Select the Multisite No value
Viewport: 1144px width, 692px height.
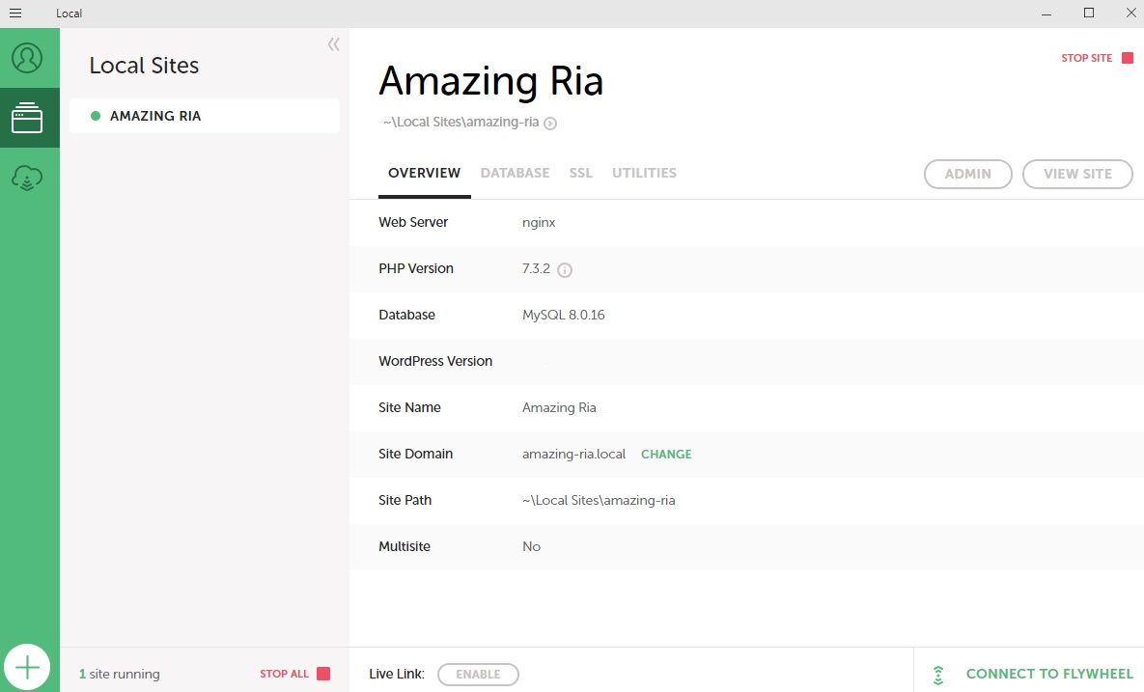point(531,547)
